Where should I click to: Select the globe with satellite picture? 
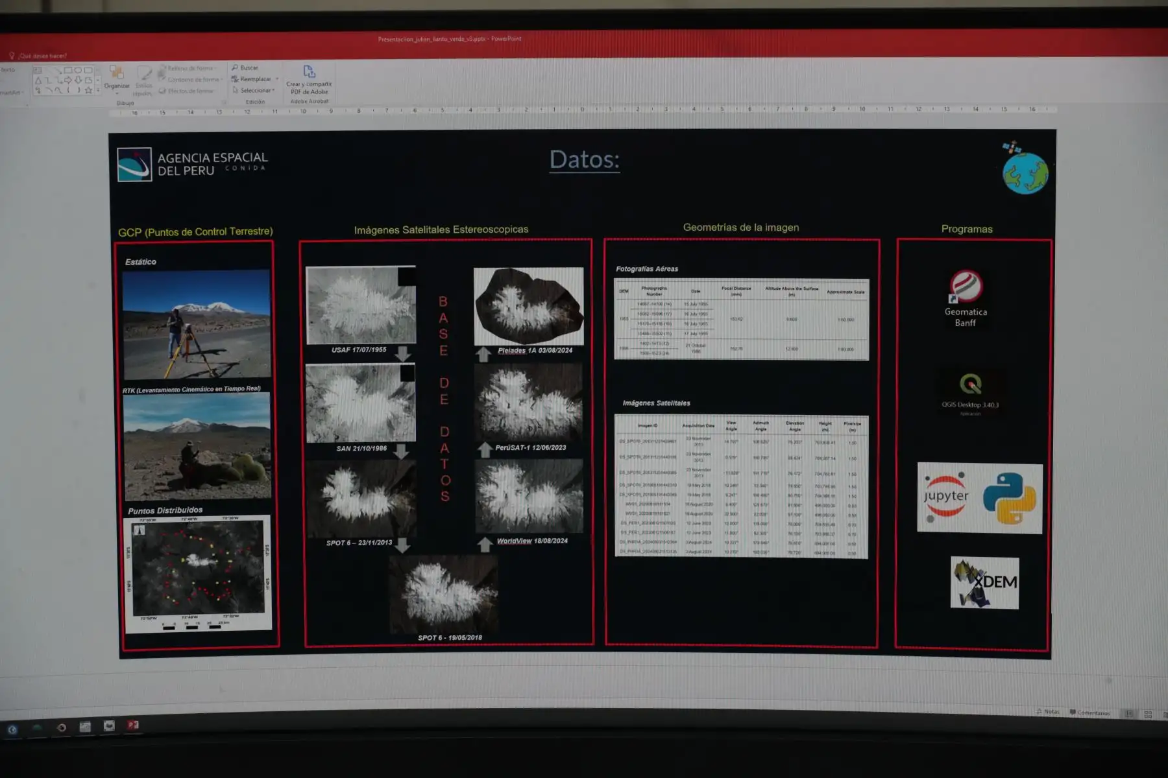1024,167
